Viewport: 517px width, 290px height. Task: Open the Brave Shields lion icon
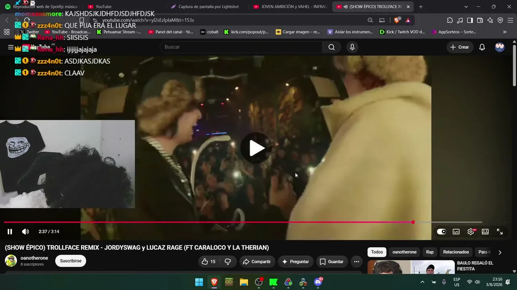[x=397, y=20]
